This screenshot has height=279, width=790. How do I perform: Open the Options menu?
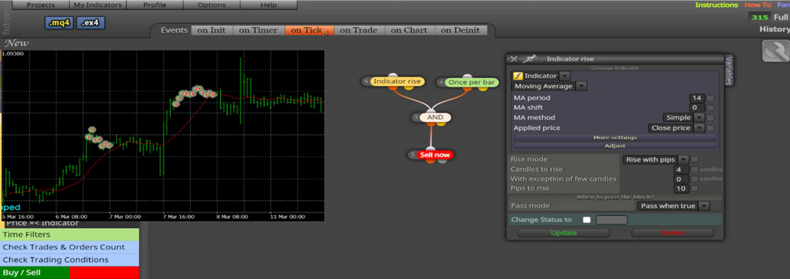[212, 5]
